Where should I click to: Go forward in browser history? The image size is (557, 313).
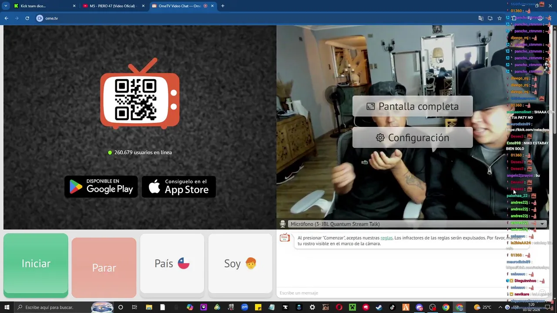pyautogui.click(x=17, y=18)
